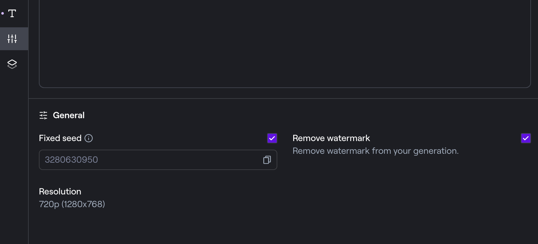Click the Remove watermark label
This screenshot has height=244, width=538.
click(x=331, y=138)
